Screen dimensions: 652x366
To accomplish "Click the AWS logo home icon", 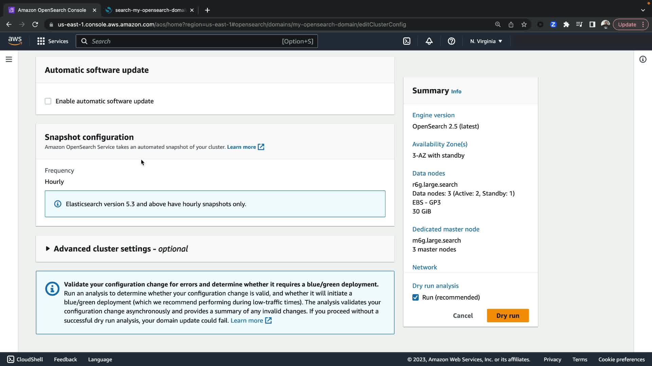I will pyautogui.click(x=15, y=41).
